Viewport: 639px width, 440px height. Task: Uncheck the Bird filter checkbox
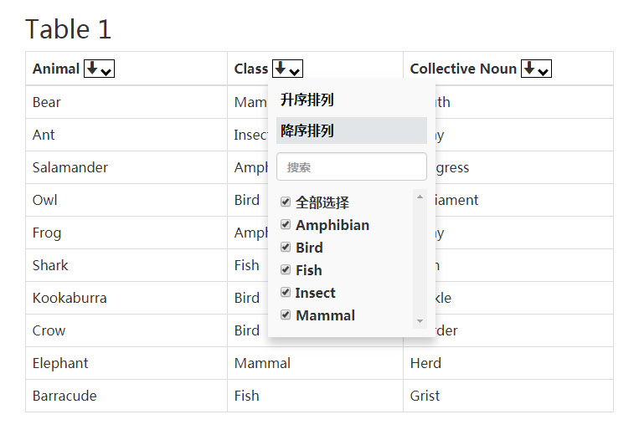pos(286,248)
